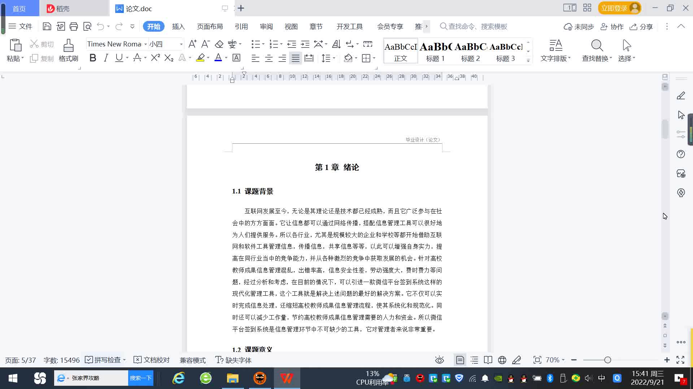Viewport: 693px width, 389px height.
Task: Select center alignment icon
Action: pos(269,58)
